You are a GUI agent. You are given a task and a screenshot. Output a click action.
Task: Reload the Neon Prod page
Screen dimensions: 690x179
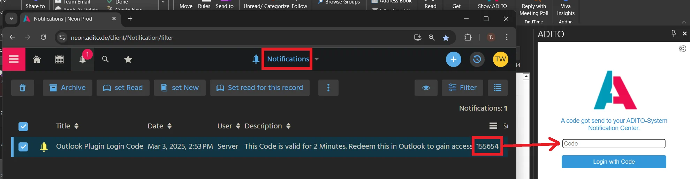(x=43, y=37)
